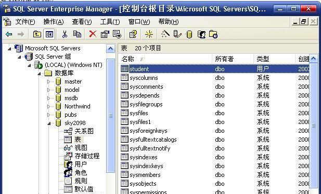Open the 查看(V) menu
This screenshot has width=321, height=194.
(x=82, y=21)
